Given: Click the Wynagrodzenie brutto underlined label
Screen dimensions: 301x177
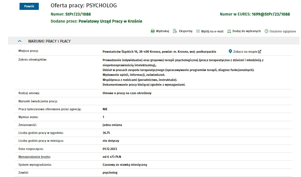Looking at the screenshot, I should pyautogui.click(x=35, y=157).
